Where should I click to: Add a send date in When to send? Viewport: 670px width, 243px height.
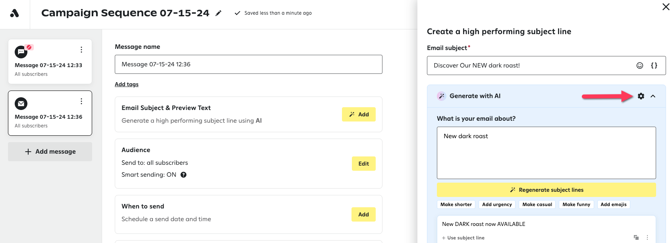(x=363, y=214)
